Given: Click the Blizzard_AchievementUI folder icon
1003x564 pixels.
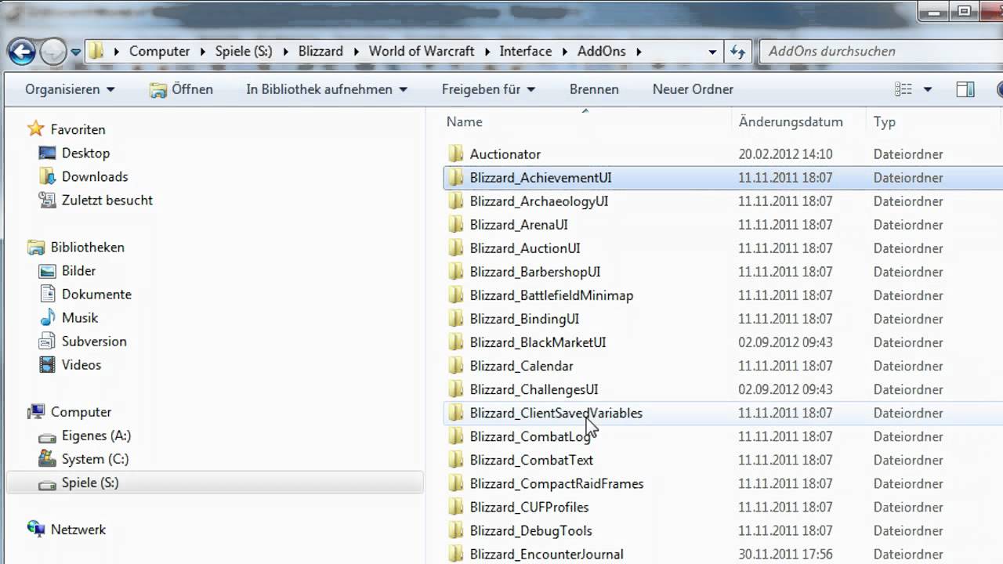Looking at the screenshot, I should pos(456,178).
